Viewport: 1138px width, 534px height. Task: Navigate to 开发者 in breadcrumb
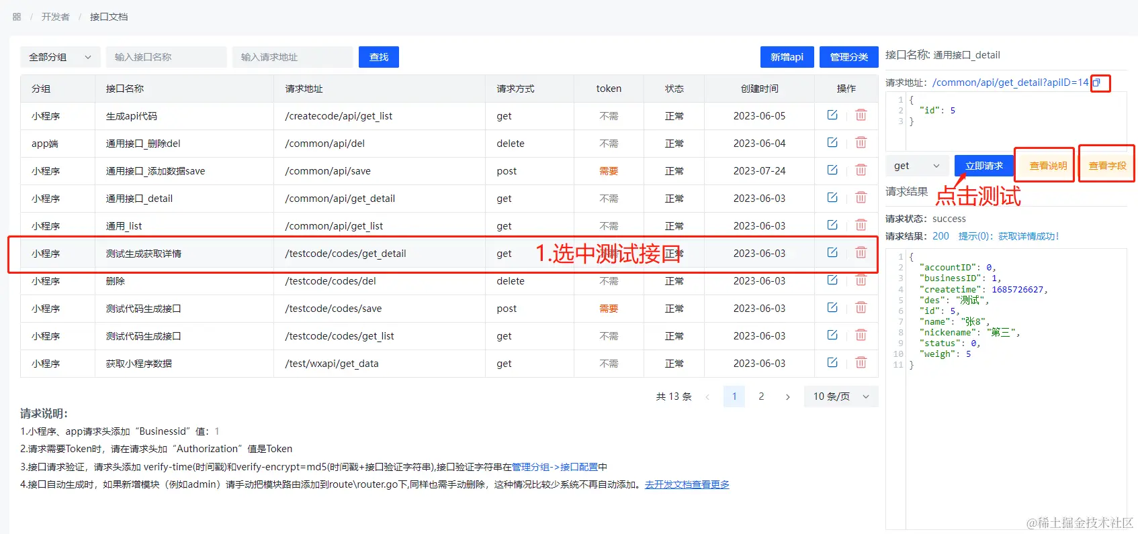pyautogui.click(x=55, y=17)
